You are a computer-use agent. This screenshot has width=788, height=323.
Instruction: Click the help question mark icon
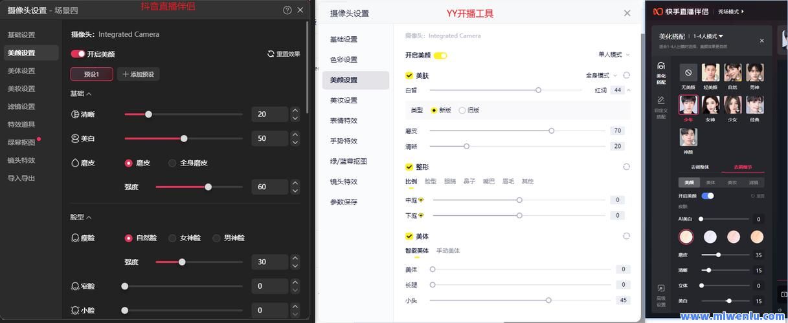[x=287, y=10]
